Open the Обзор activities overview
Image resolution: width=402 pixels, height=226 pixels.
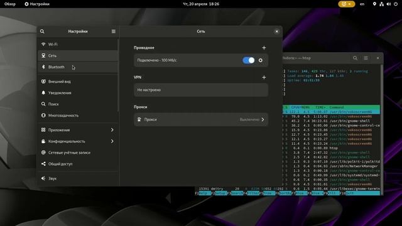click(10, 4)
